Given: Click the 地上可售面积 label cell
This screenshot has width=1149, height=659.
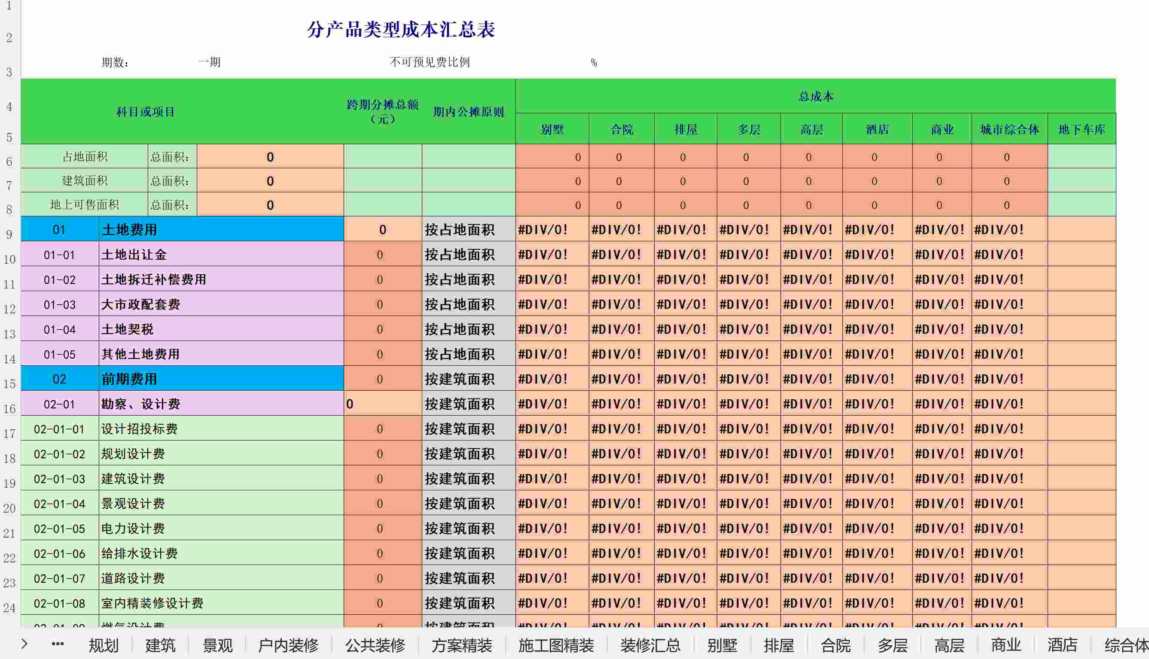Looking at the screenshot, I should [85, 205].
